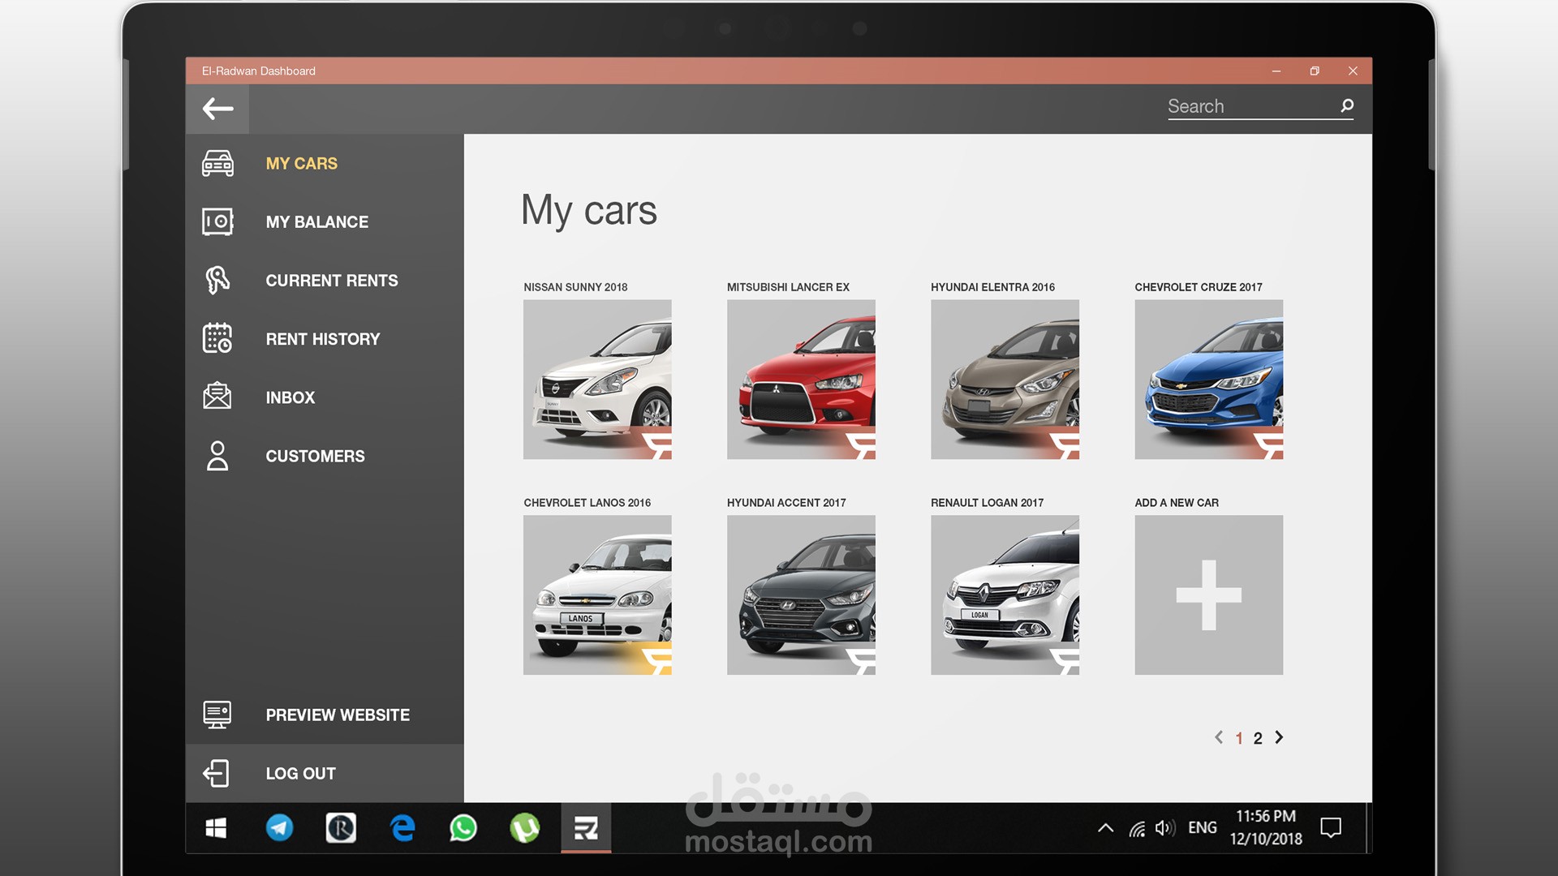Click the monitor icon for Preview Website
The height and width of the screenshot is (876, 1558).
(217, 715)
